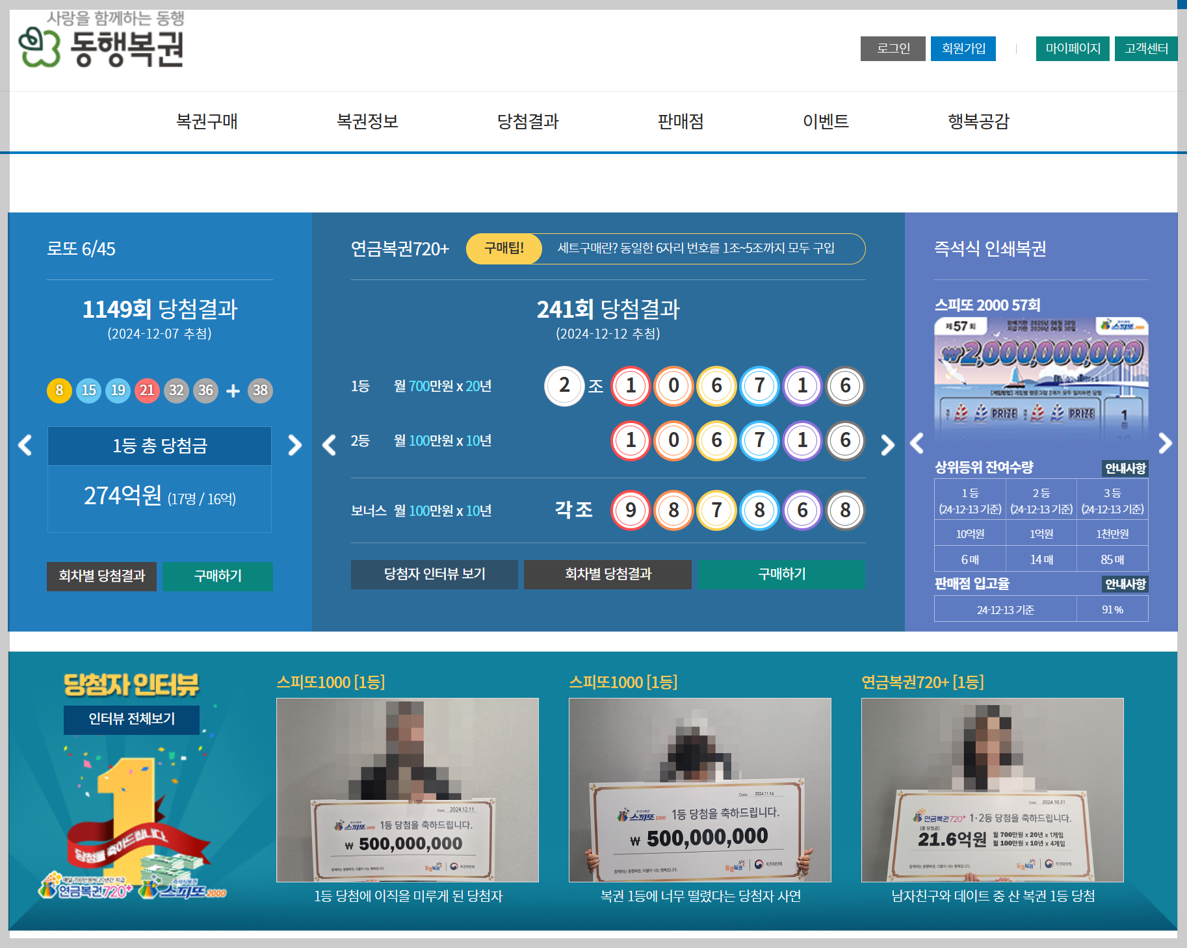Click the left arrow in the 즉석식 인쇄복권 panel
Screen dimensions: 1187x948
[x=917, y=443]
